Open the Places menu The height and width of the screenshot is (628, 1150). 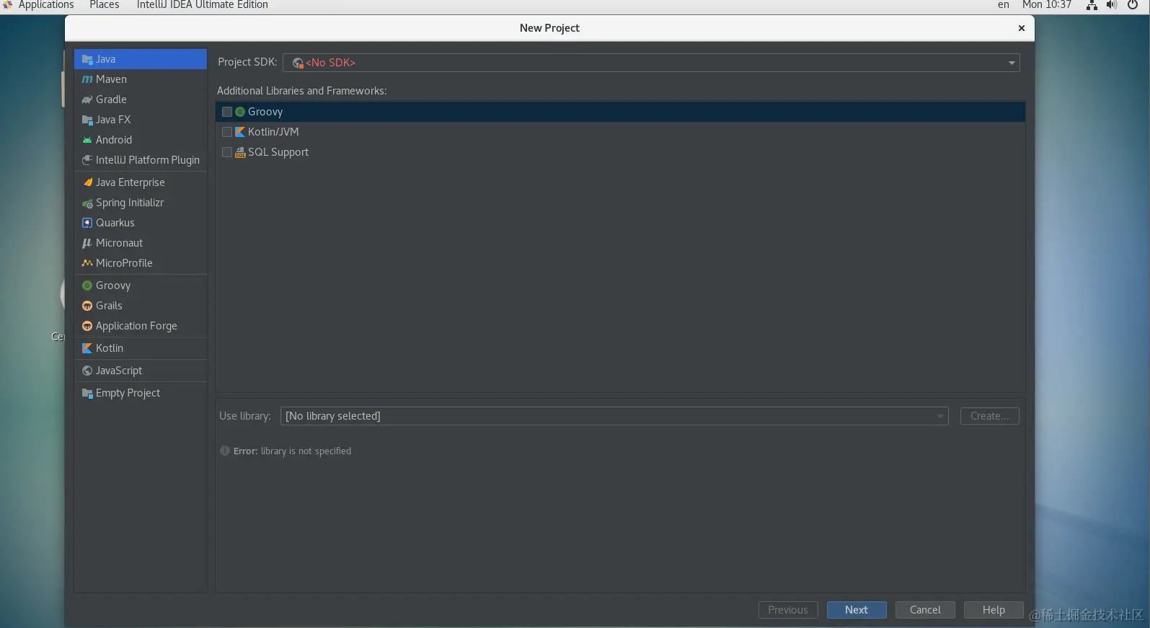pos(105,5)
